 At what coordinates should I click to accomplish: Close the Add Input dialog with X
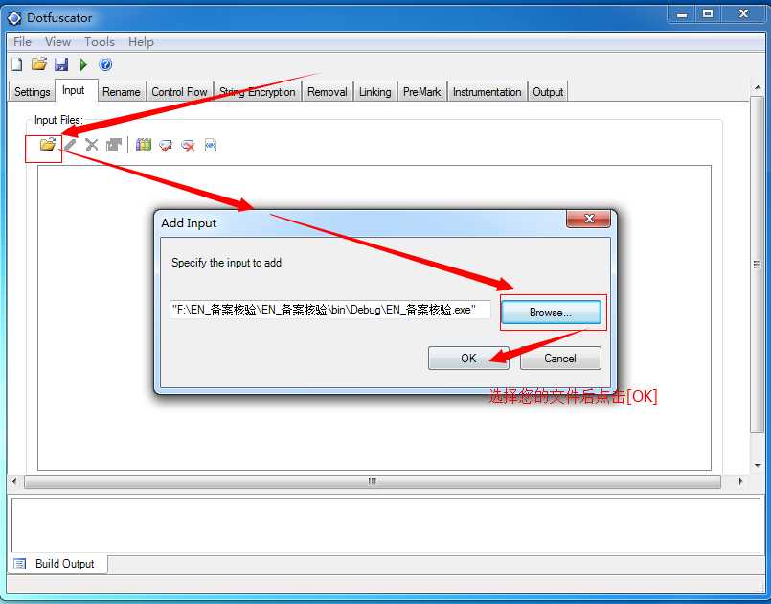coord(589,218)
